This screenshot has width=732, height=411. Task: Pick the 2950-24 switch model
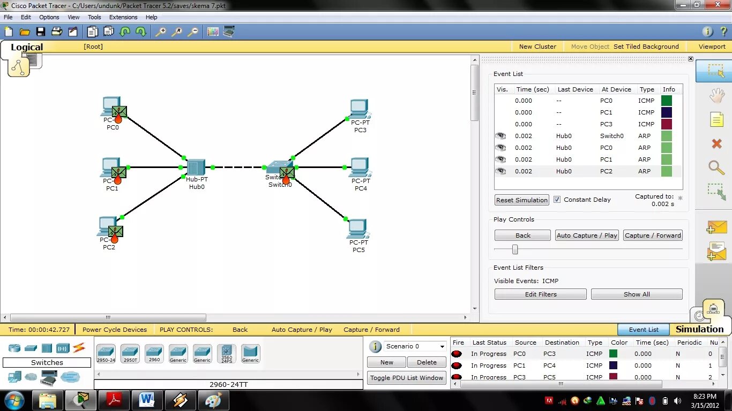(x=106, y=354)
